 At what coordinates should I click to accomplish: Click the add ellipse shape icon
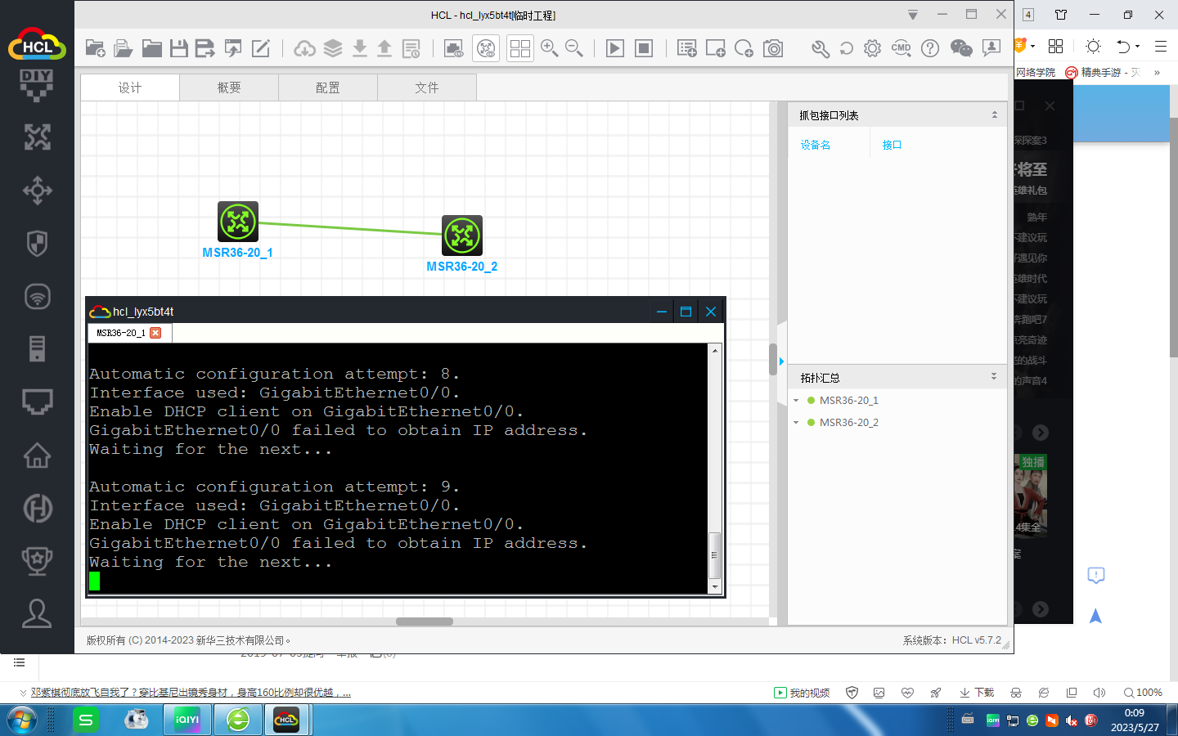[x=744, y=48]
